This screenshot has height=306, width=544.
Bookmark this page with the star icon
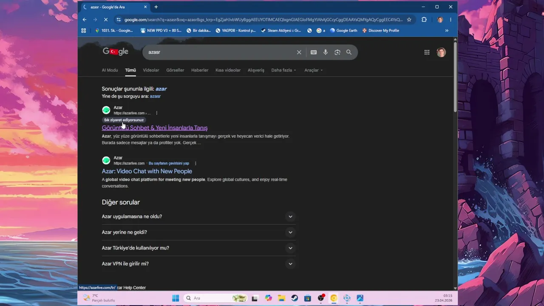click(409, 20)
